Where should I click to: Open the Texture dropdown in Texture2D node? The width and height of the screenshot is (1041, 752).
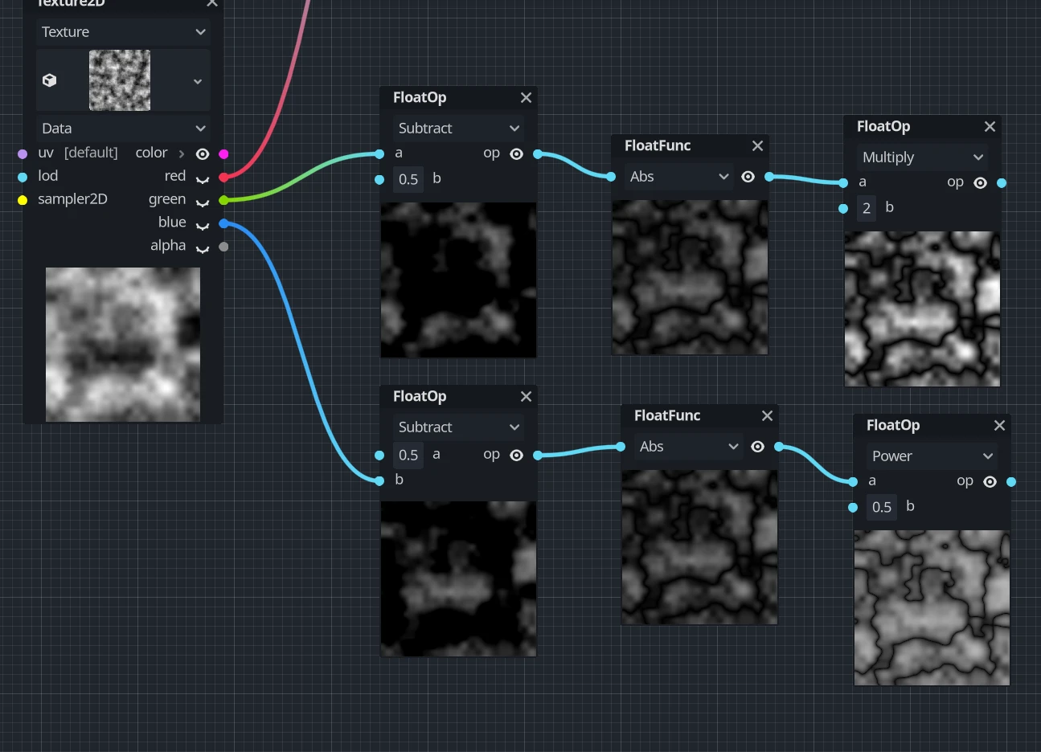(x=123, y=32)
